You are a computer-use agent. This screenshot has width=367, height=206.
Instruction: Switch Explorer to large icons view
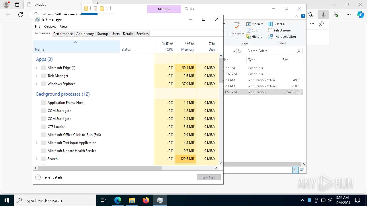302,170
